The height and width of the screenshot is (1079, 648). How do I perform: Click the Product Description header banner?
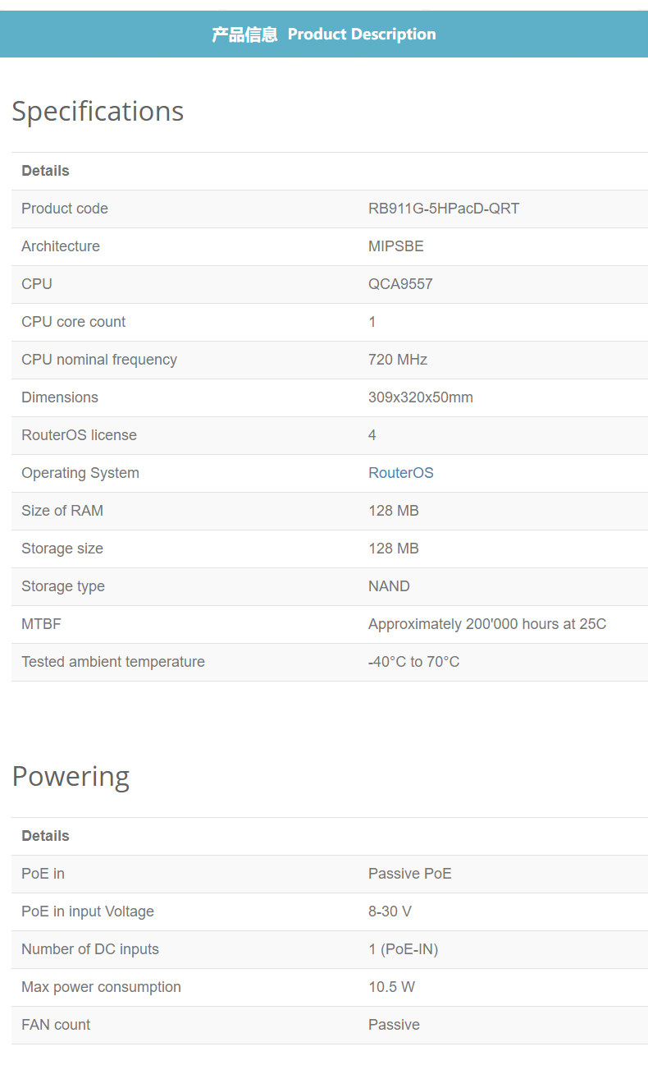324,34
